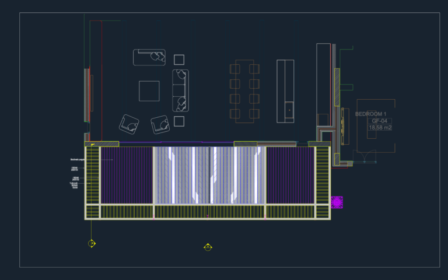Image resolution: width=448 pixels, height=280 pixels.
Task: Select the yellow hatched wall block above left deck corner
Action: point(101,144)
